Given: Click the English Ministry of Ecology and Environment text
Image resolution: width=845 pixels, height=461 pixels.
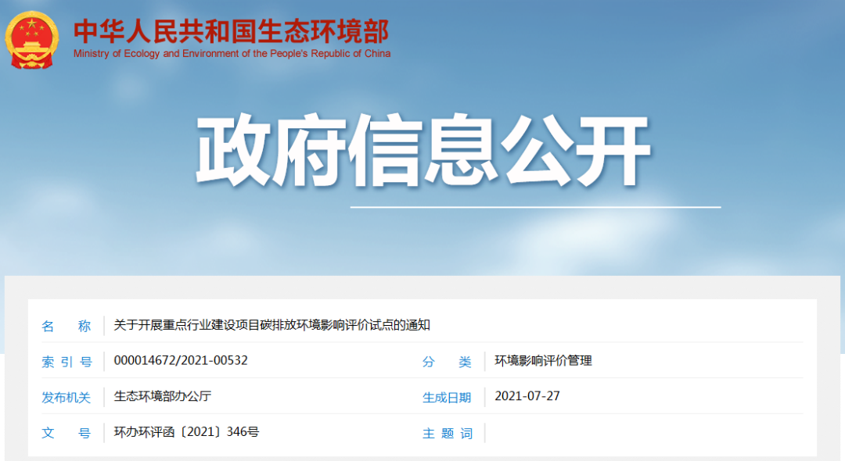Looking at the screenshot, I should (x=232, y=54).
